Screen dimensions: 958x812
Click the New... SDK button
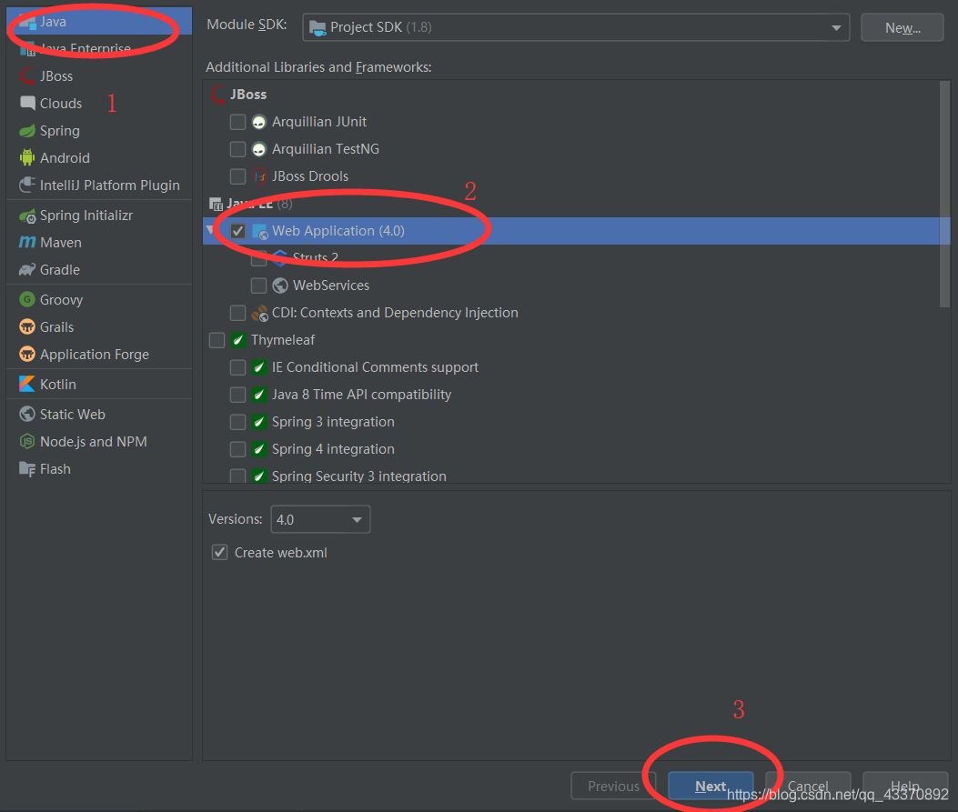[903, 27]
